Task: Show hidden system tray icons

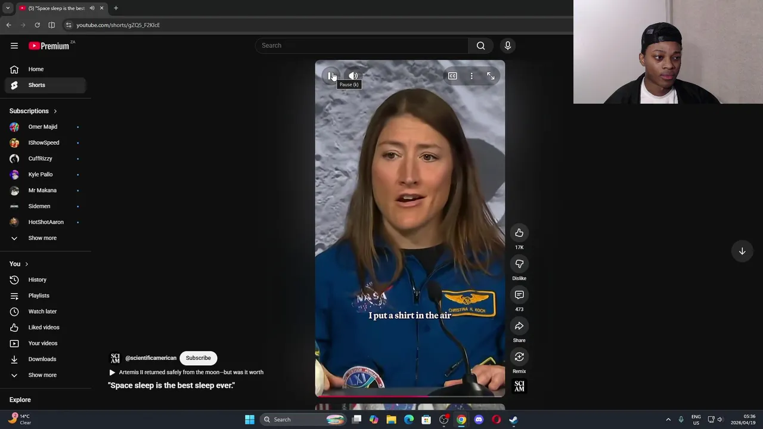Action: (x=668, y=419)
